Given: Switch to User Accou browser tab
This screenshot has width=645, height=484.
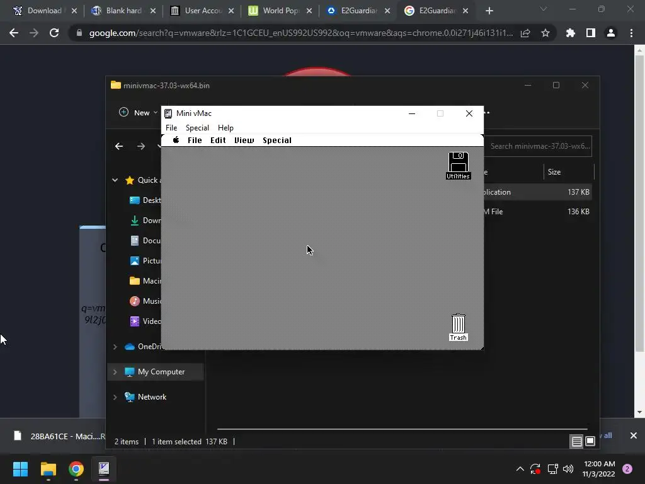Looking at the screenshot, I should (x=202, y=11).
